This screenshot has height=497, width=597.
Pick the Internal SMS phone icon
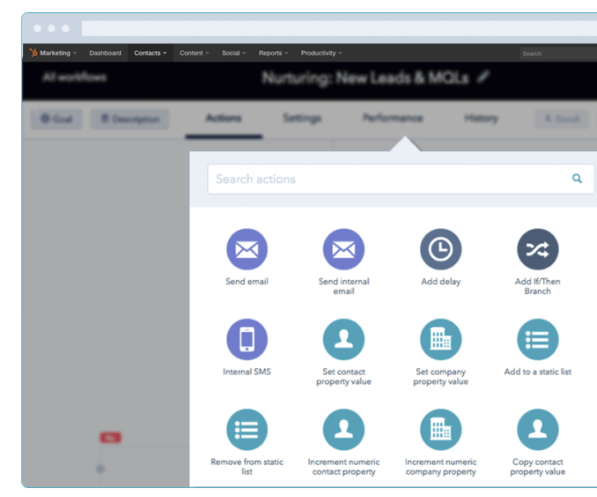coord(247,339)
